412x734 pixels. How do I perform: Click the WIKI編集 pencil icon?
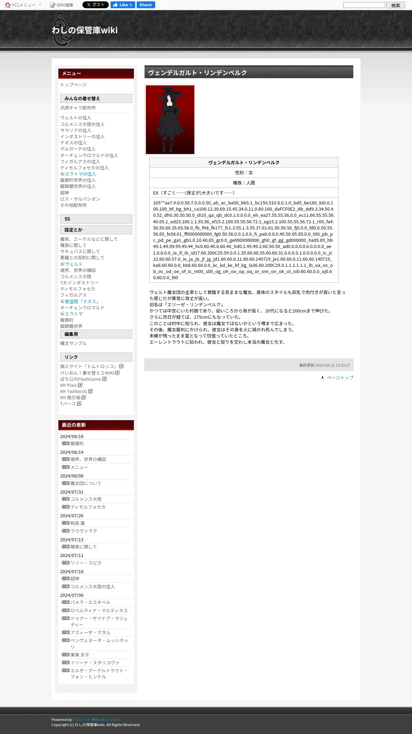coord(53,5)
